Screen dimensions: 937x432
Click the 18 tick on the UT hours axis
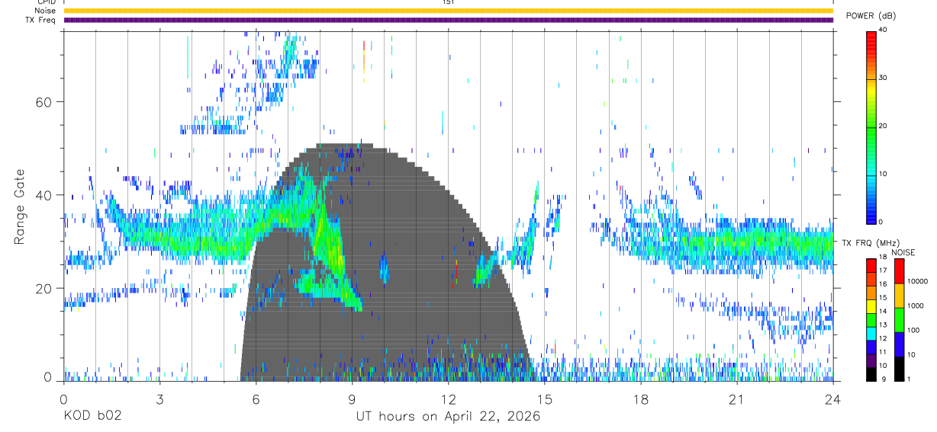tap(640, 399)
